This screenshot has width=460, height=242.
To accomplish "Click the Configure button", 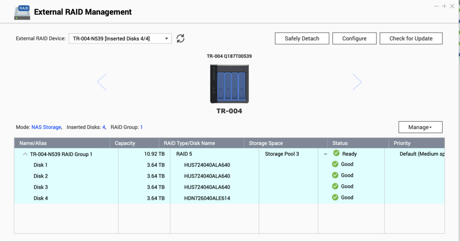I will [x=354, y=38].
